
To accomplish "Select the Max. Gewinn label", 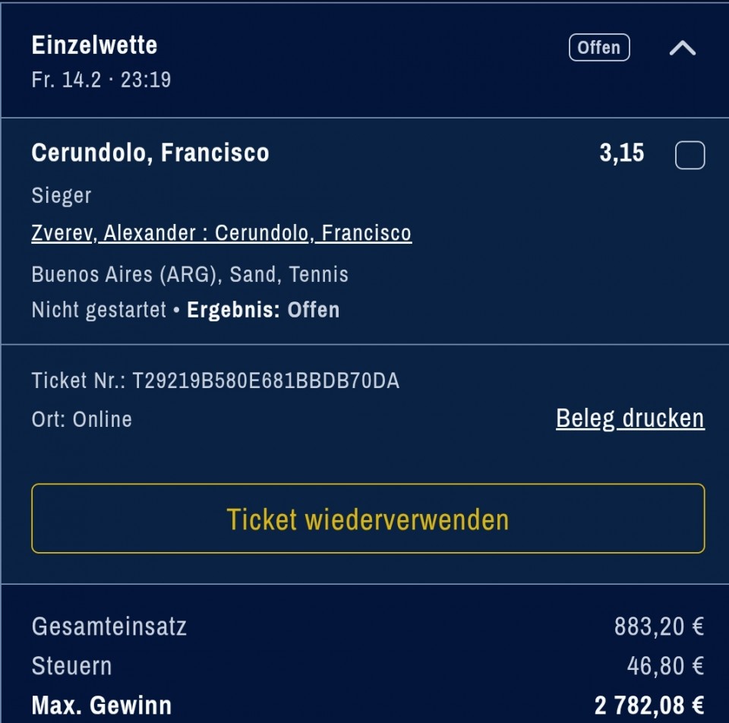I will click(x=101, y=706).
